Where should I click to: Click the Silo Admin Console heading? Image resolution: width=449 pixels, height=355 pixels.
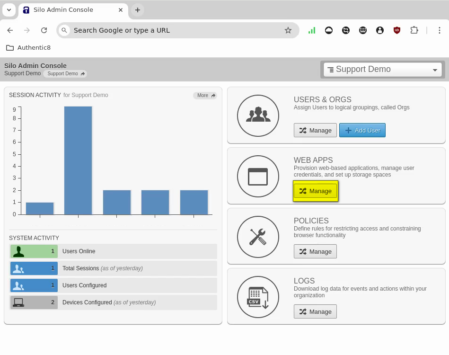[x=35, y=66]
